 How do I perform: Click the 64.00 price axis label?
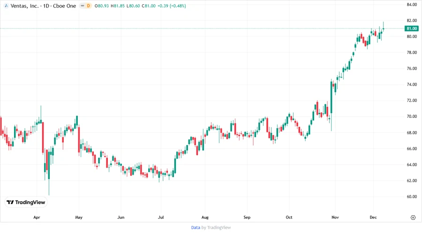pyautogui.click(x=412, y=165)
